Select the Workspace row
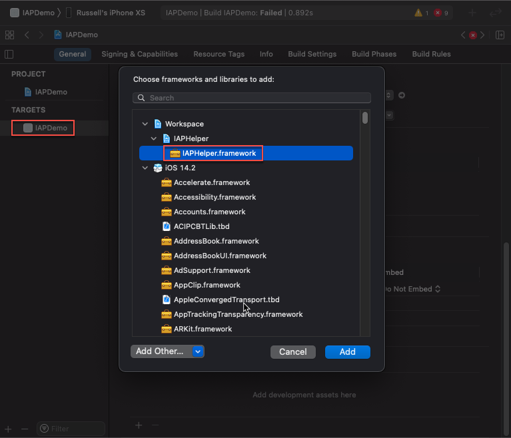The width and height of the screenshot is (511, 438). click(246, 124)
